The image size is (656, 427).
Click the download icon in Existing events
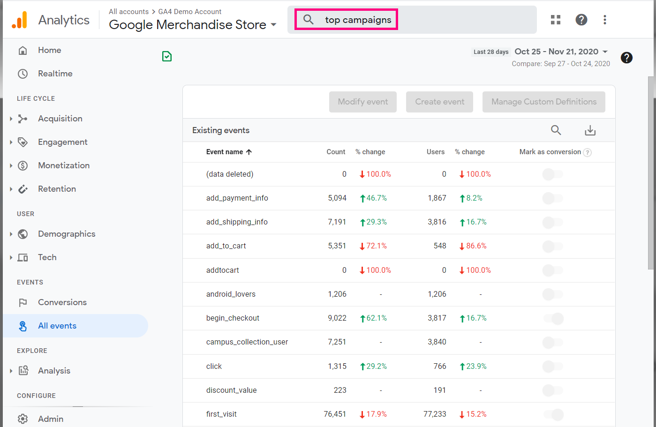click(590, 130)
